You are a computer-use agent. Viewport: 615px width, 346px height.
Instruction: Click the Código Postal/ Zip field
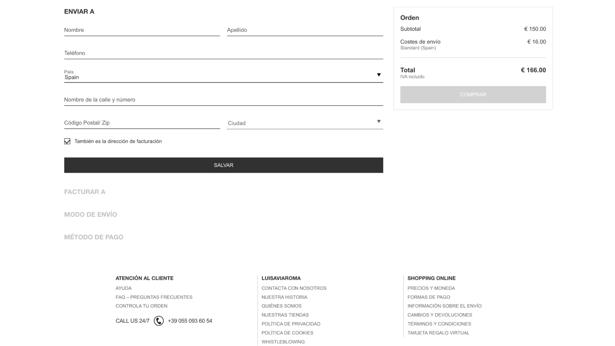(142, 123)
